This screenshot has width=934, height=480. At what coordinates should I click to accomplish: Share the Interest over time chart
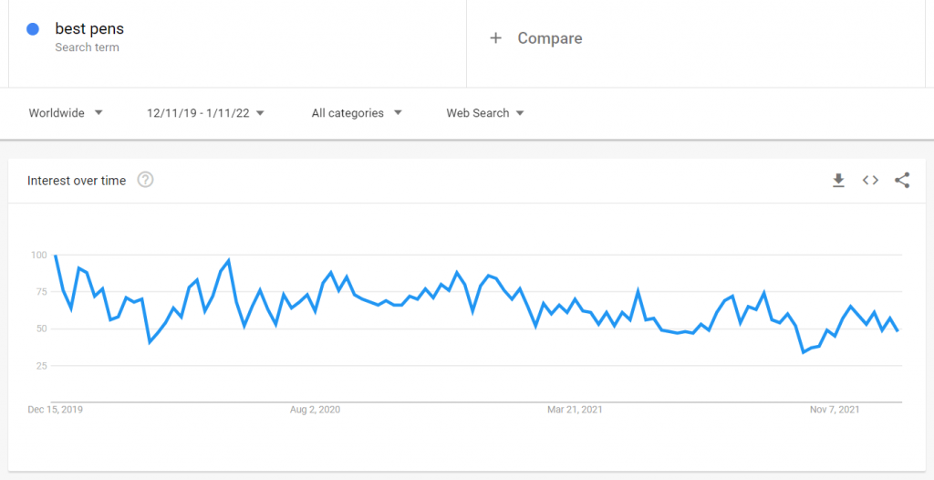(902, 180)
